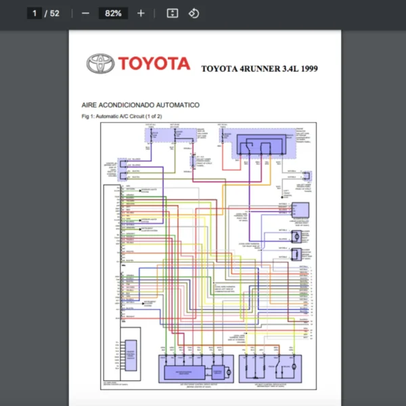
Task: Click the red TOYOTA wordmark
Action: (x=154, y=64)
